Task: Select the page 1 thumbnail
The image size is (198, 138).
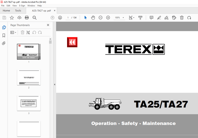Action: click(29, 52)
